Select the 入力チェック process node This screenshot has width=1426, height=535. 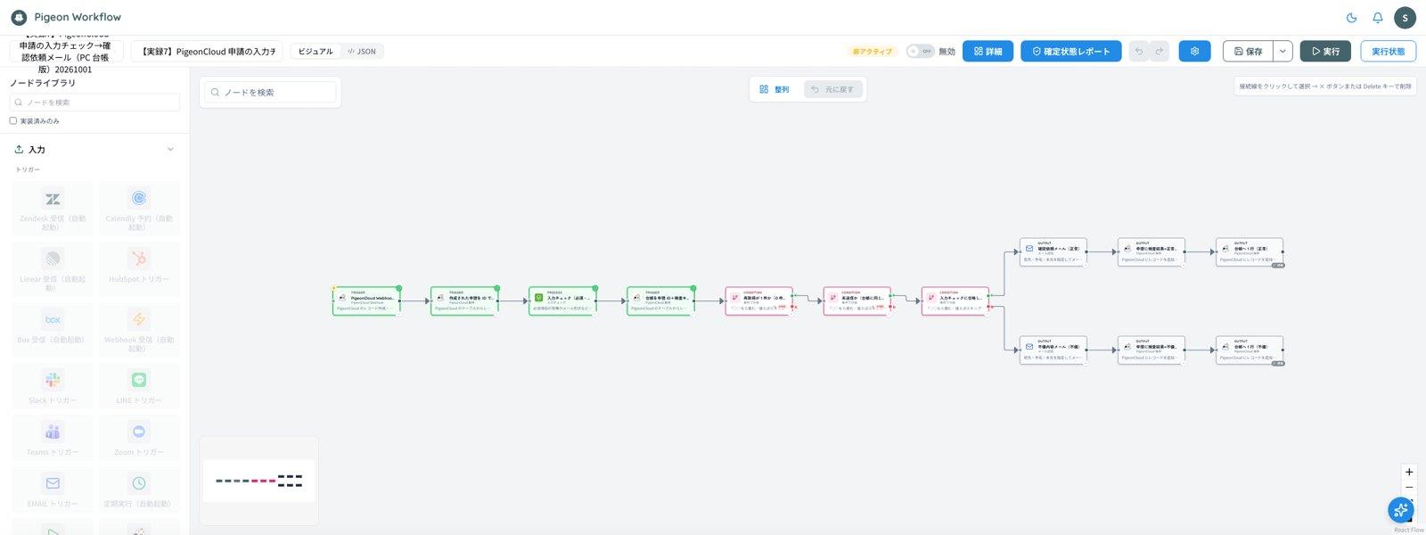562,300
